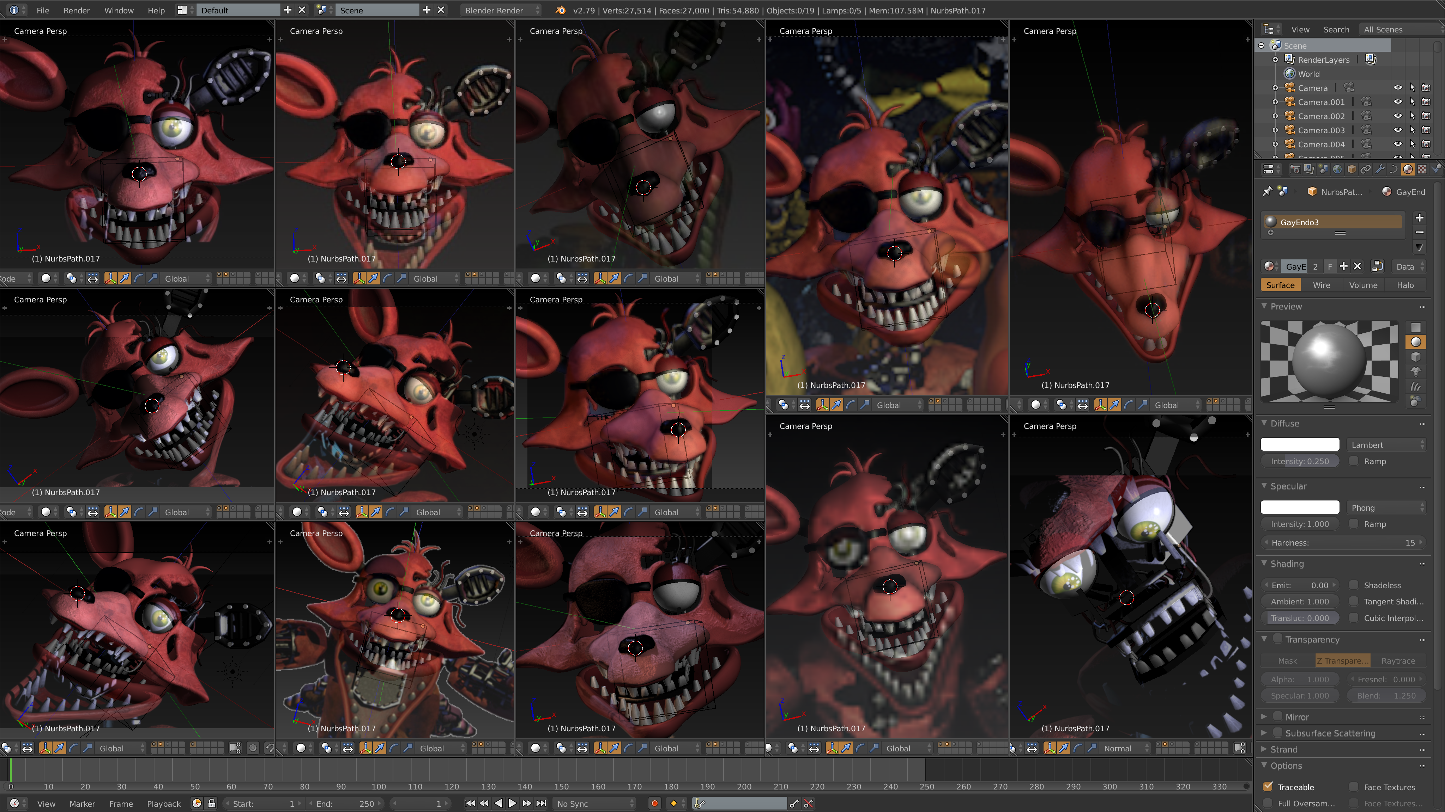Add a new material slot plus button
The height and width of the screenshot is (812, 1445).
pos(1420,218)
